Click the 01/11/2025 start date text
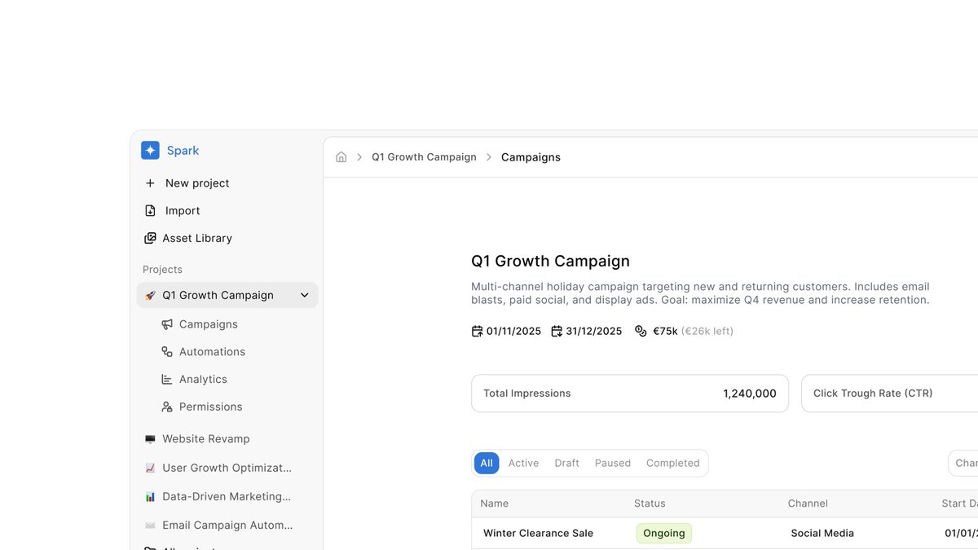This screenshot has width=978, height=550. (x=513, y=331)
